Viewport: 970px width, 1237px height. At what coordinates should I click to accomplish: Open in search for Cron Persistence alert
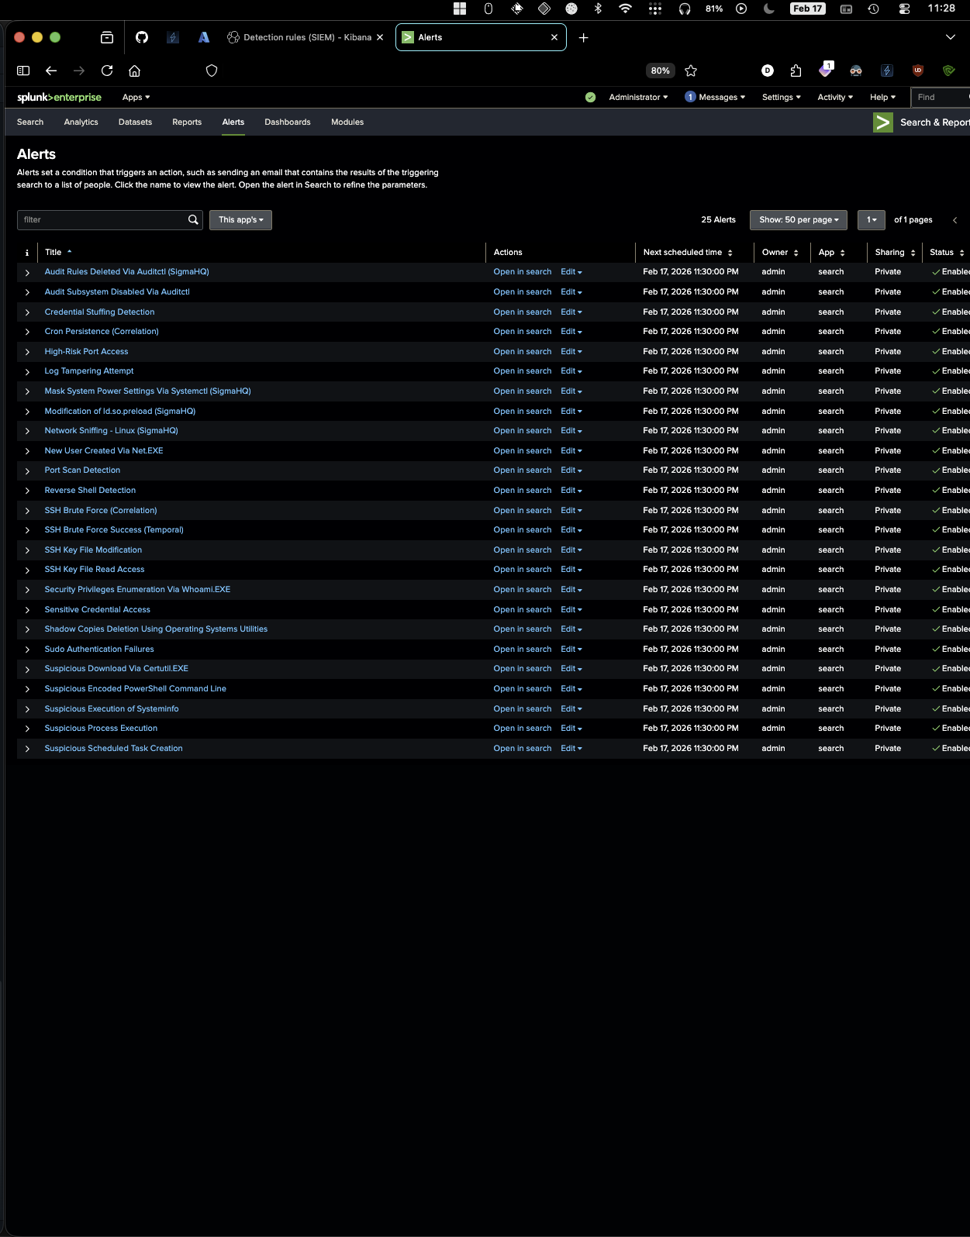point(523,332)
